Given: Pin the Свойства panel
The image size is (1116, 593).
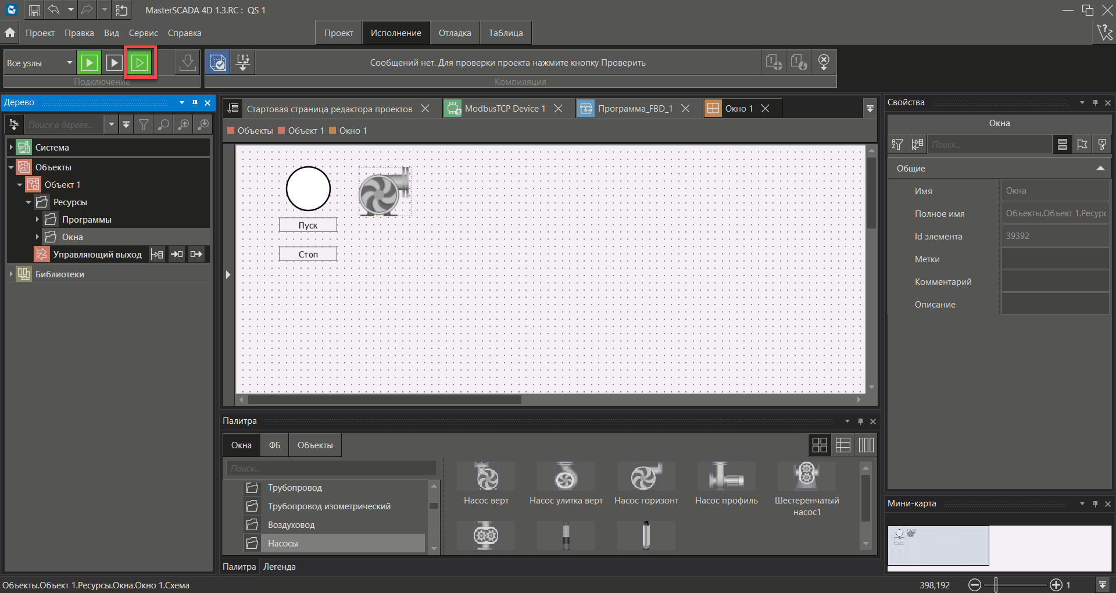Looking at the screenshot, I should 1095,103.
